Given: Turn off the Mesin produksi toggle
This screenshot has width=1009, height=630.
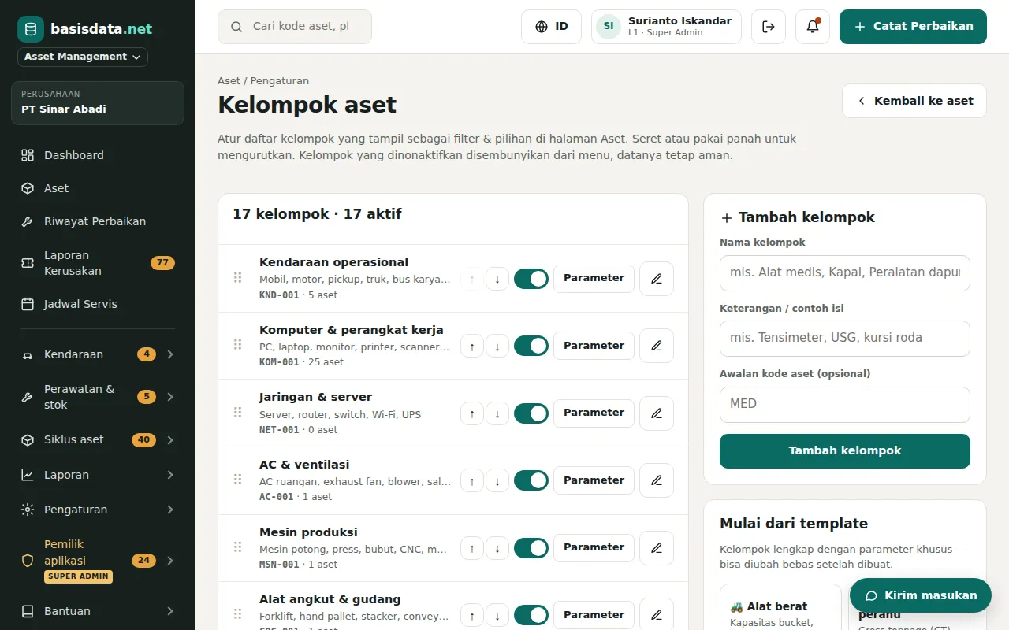Looking at the screenshot, I should click(531, 548).
